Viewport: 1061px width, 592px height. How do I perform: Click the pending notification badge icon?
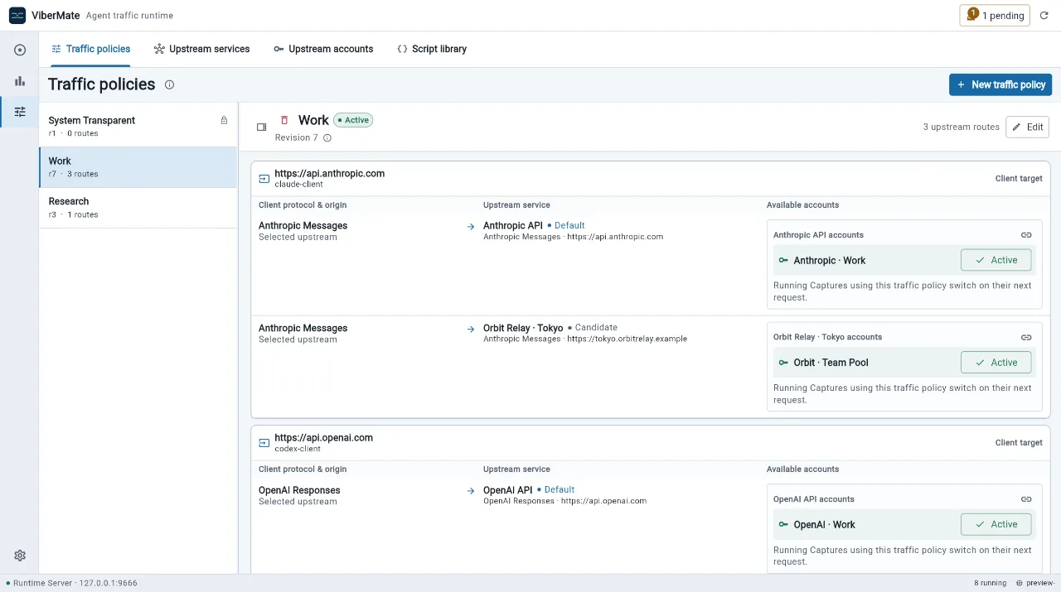coord(972,14)
